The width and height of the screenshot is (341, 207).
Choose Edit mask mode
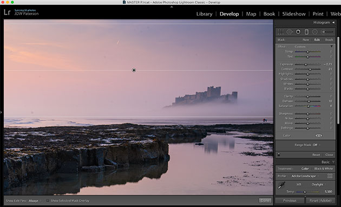coord(317,40)
